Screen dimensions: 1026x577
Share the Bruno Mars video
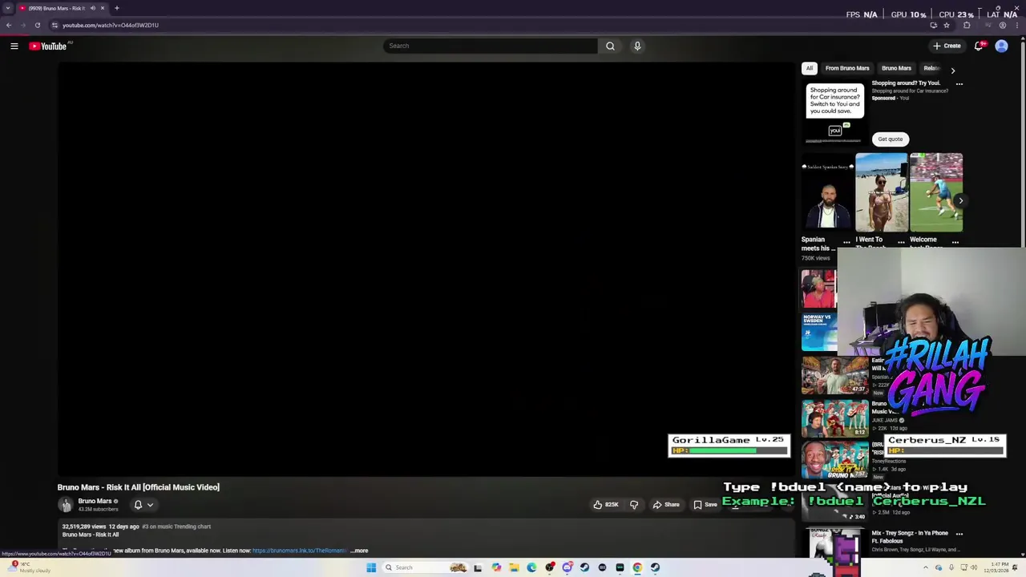point(666,505)
